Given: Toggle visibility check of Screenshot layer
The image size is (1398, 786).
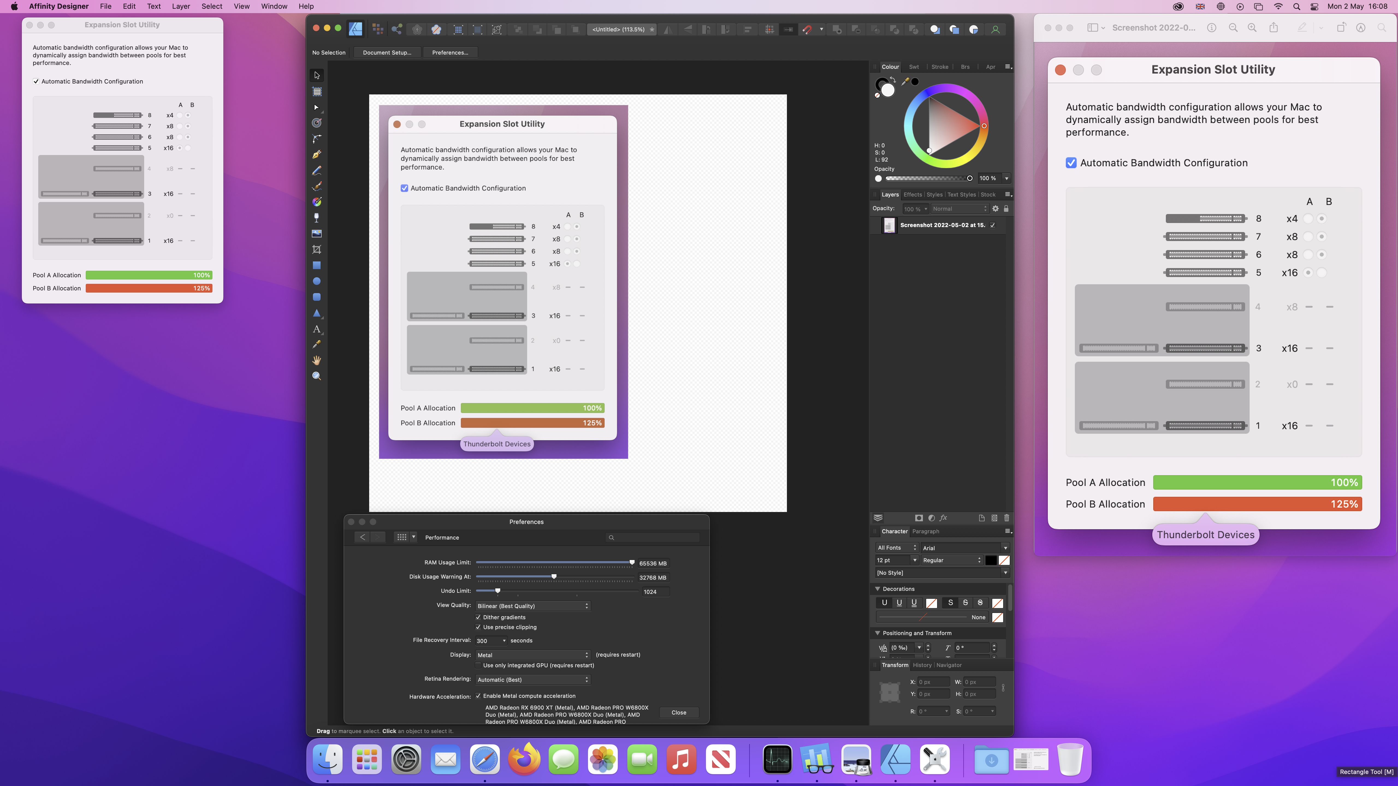Looking at the screenshot, I should (993, 225).
